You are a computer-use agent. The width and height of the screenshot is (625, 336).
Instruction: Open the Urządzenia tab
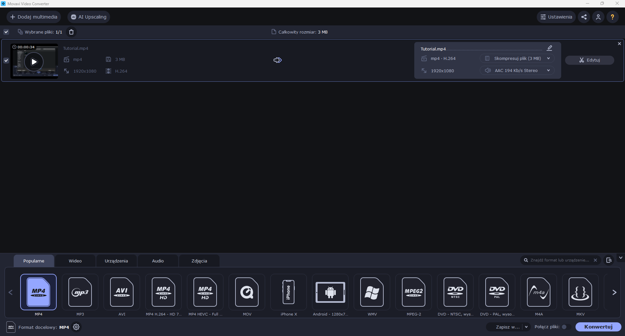(116, 261)
